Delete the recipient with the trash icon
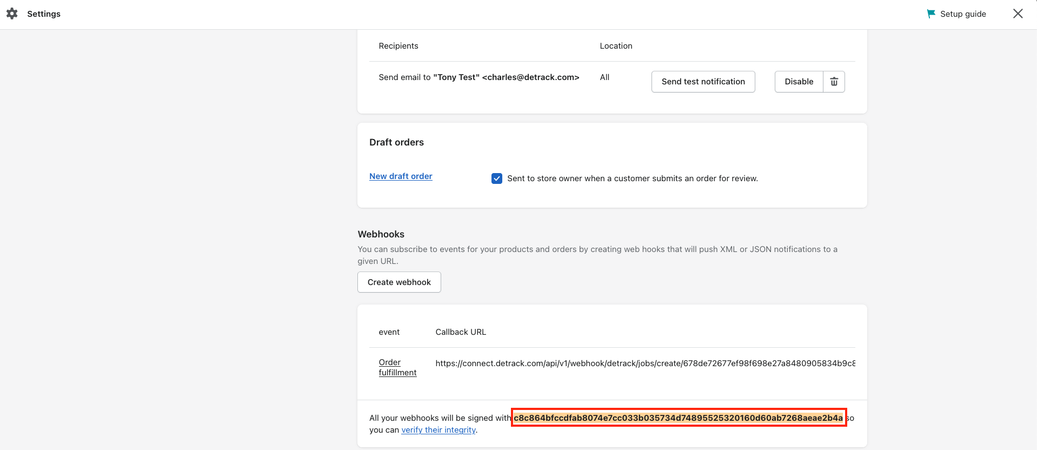The width and height of the screenshot is (1037, 450). [x=834, y=82]
